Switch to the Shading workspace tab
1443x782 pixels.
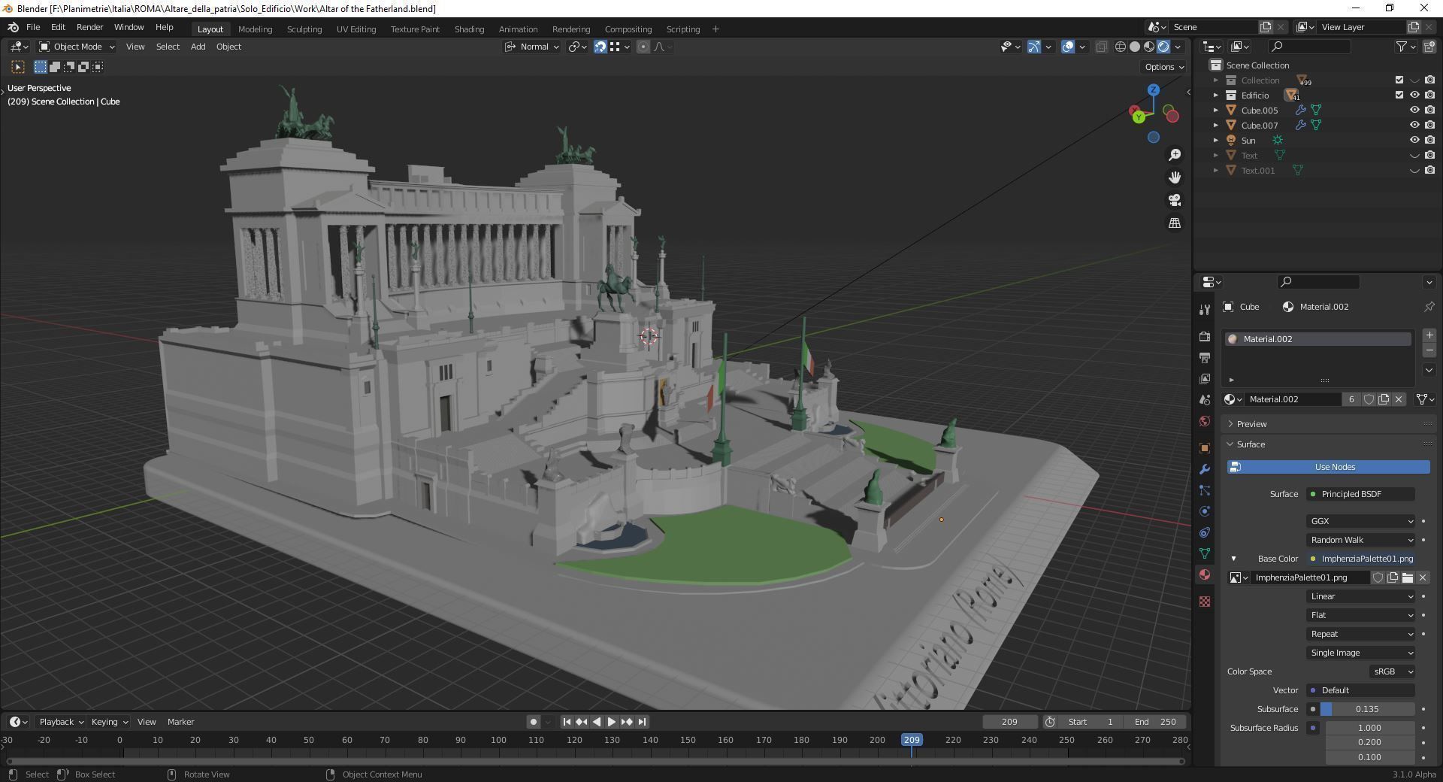[x=469, y=29]
